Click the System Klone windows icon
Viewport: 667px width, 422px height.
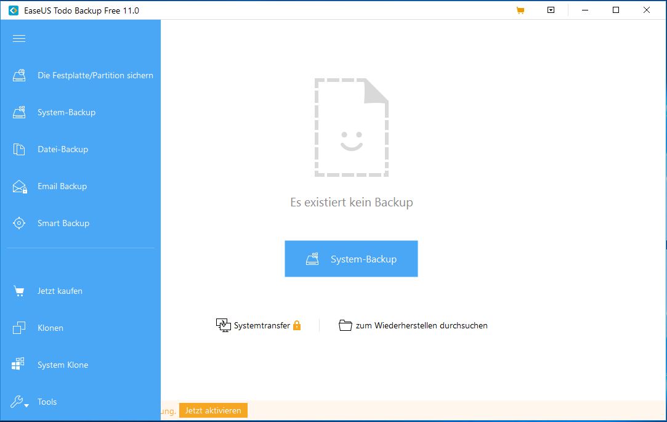coord(18,363)
